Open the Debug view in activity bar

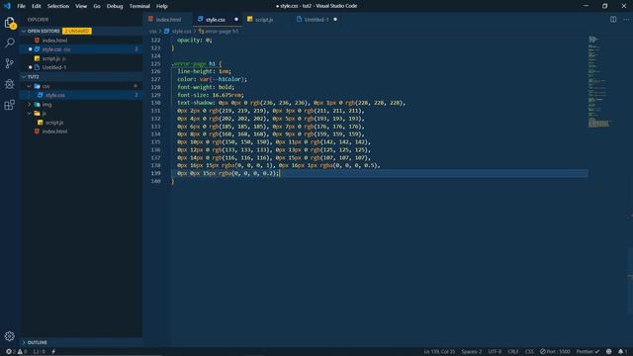[10, 84]
